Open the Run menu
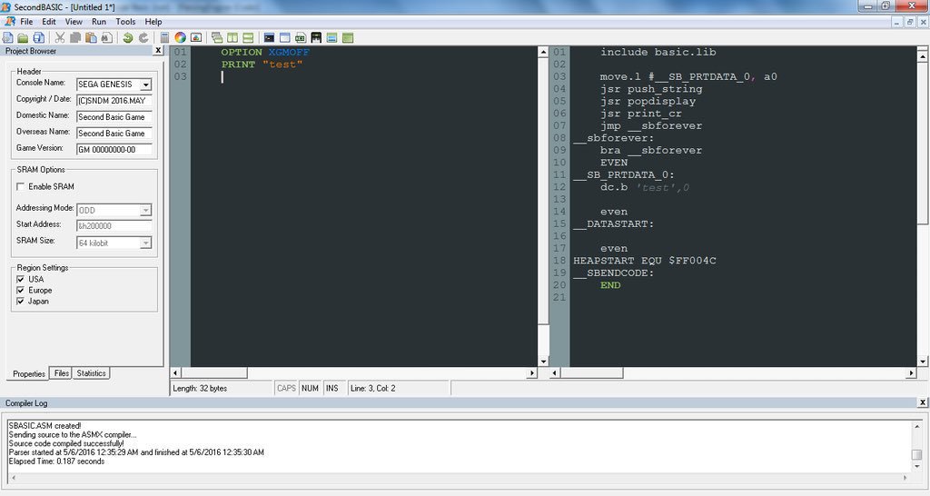The width and height of the screenshot is (930, 496). point(99,22)
